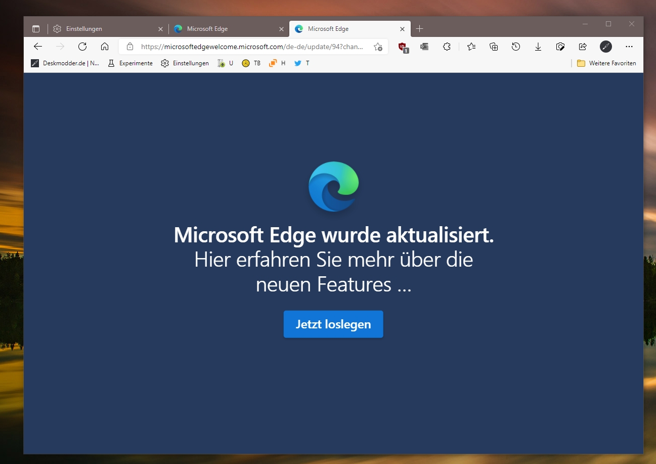Expand the Weitere Favoriten folder
The width and height of the screenshot is (656, 464).
pos(606,63)
